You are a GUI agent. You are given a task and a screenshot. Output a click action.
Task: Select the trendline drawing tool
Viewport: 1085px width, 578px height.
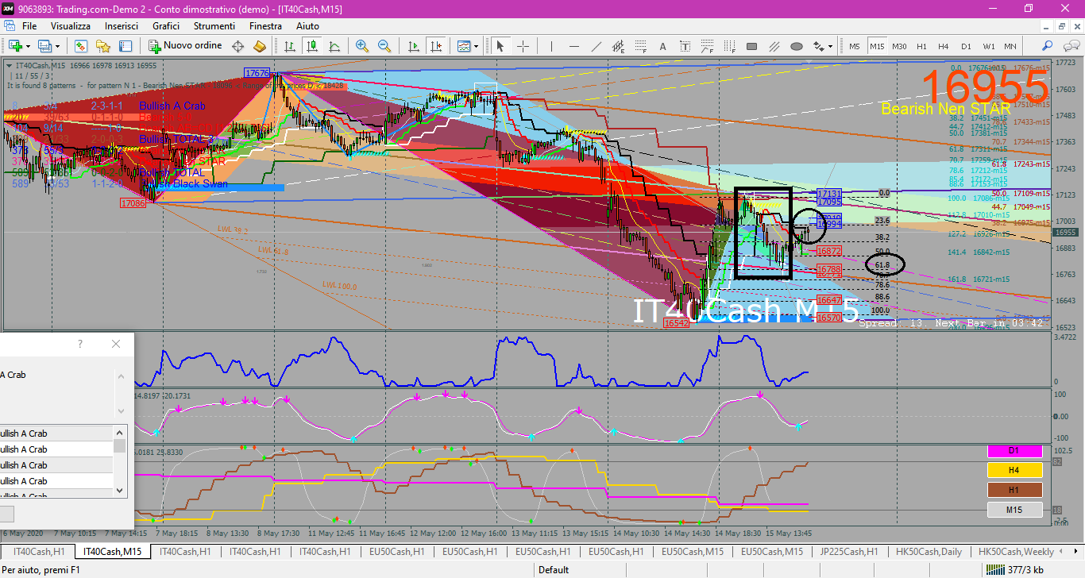(x=597, y=46)
